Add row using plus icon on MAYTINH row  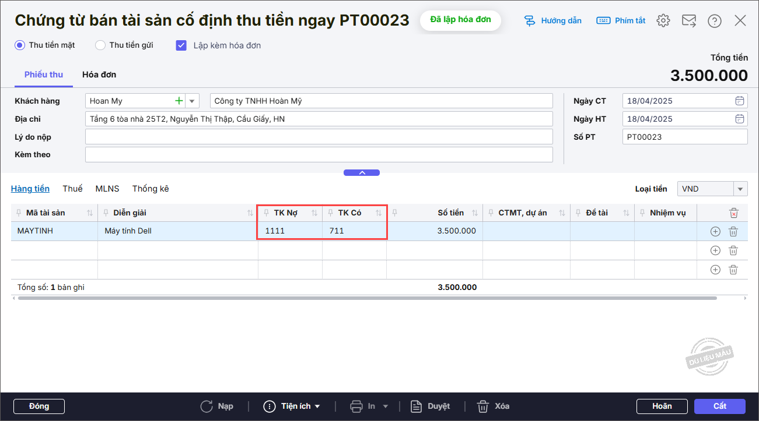coord(715,231)
